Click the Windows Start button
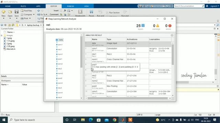 (x=4, y=120)
